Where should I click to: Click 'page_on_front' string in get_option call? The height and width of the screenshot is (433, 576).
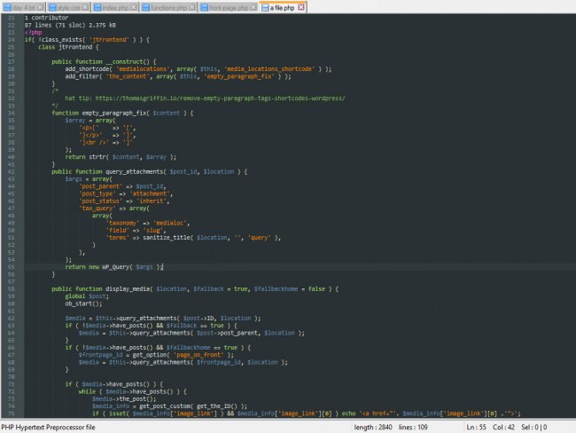198,355
